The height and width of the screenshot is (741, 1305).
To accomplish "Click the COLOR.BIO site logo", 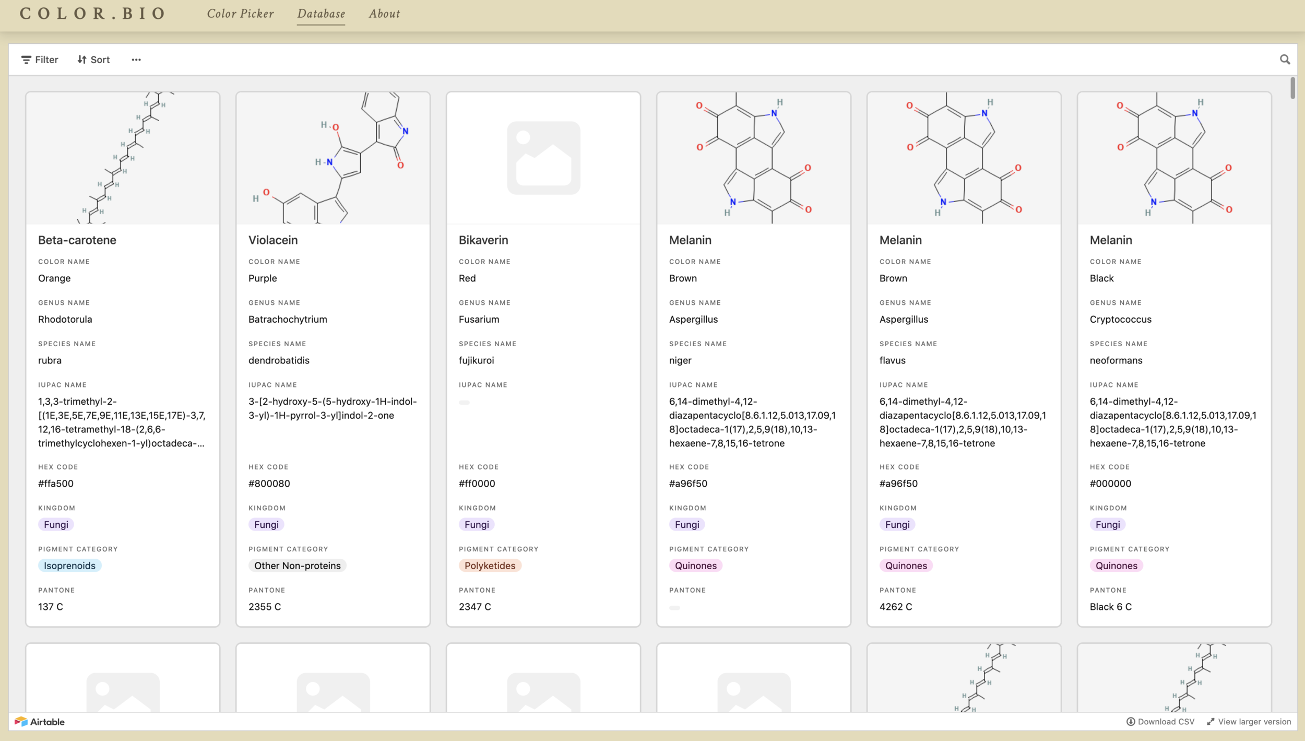I will pyautogui.click(x=92, y=14).
